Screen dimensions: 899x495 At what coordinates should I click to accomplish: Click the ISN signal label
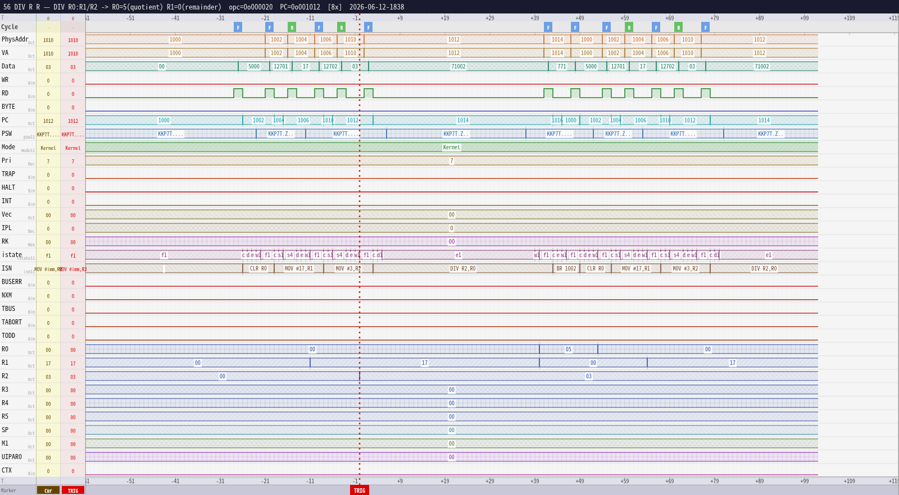click(x=7, y=268)
